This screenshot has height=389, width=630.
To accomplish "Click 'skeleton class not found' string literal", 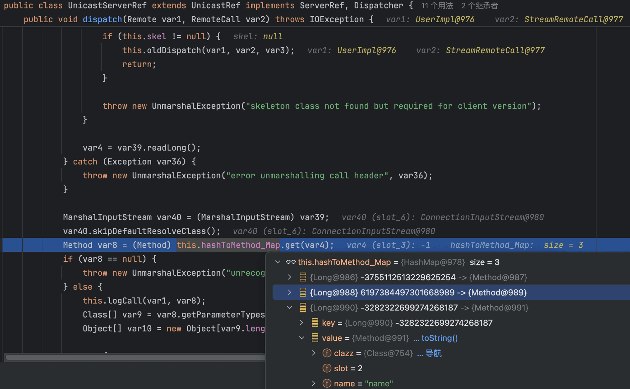I will coord(388,106).
